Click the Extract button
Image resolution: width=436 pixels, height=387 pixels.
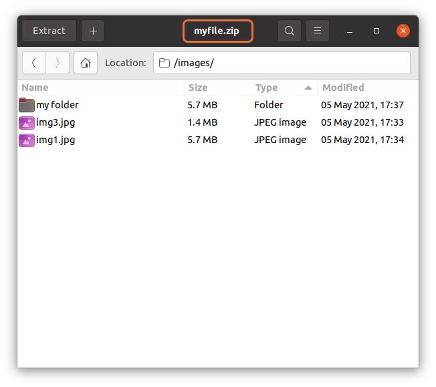(49, 31)
